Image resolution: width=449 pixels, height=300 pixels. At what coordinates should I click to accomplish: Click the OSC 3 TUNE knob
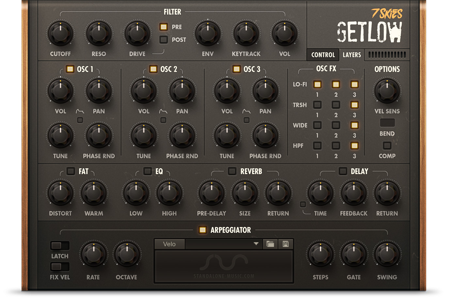pyautogui.click(x=227, y=136)
